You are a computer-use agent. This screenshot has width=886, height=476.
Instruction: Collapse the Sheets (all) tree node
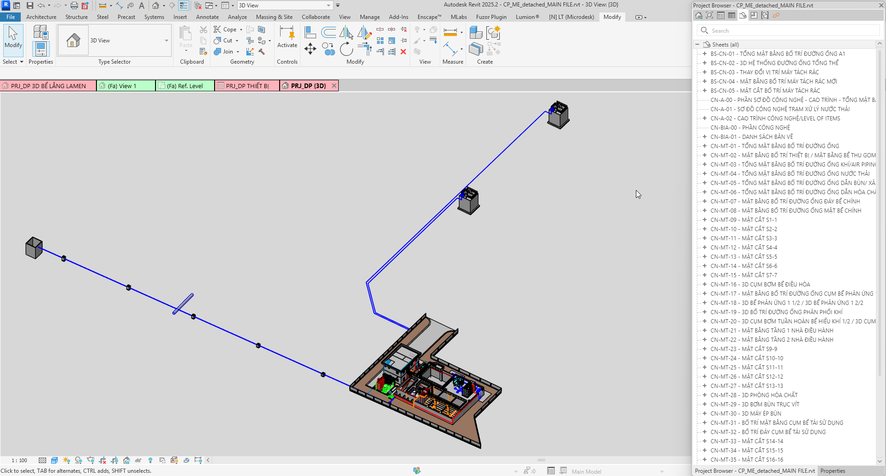point(697,45)
